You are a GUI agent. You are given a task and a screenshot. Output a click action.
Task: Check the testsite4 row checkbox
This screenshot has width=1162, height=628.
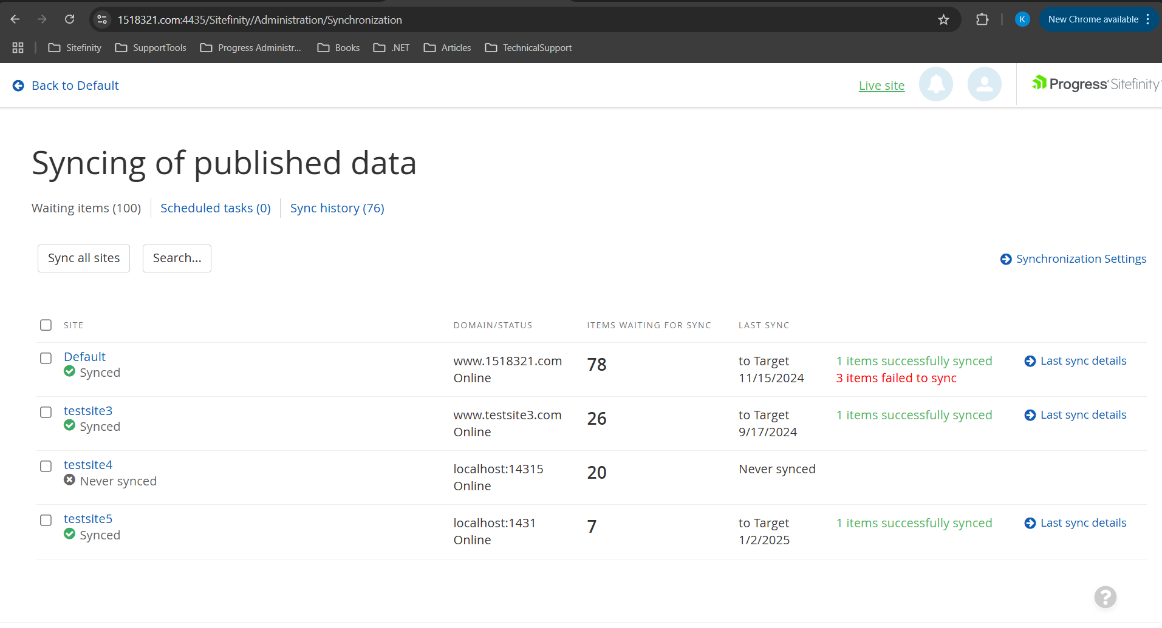[x=46, y=466]
